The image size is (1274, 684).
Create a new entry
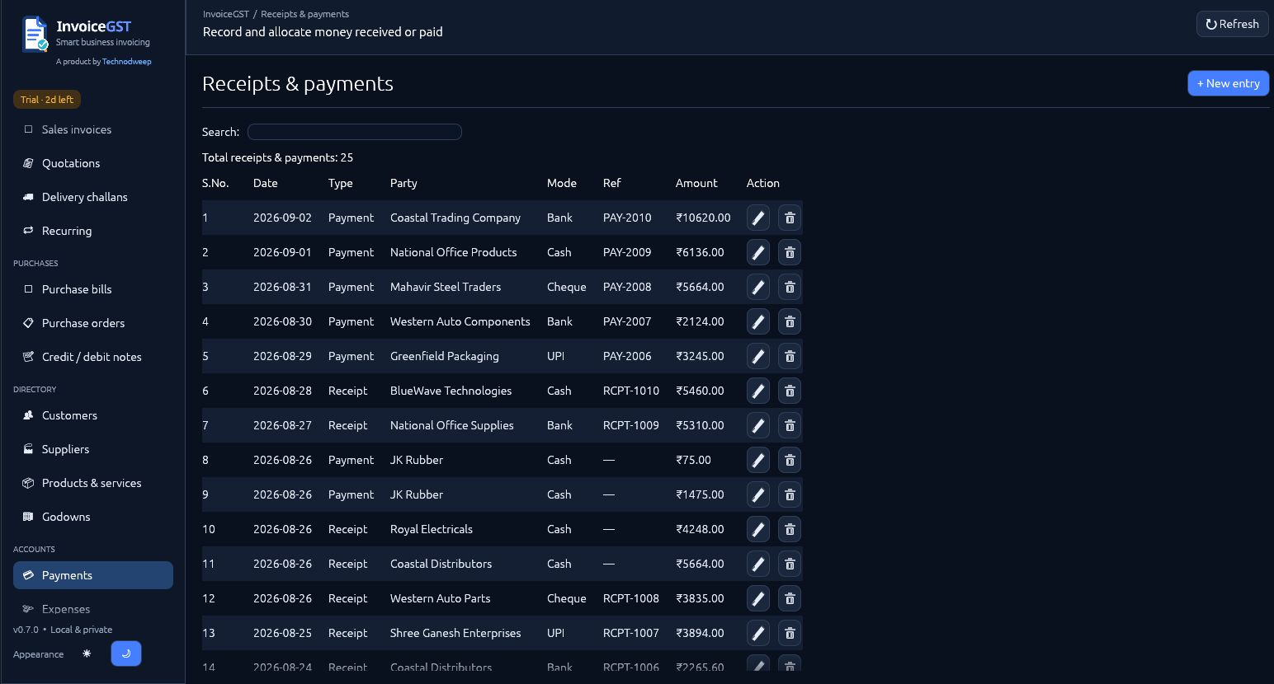(1228, 83)
